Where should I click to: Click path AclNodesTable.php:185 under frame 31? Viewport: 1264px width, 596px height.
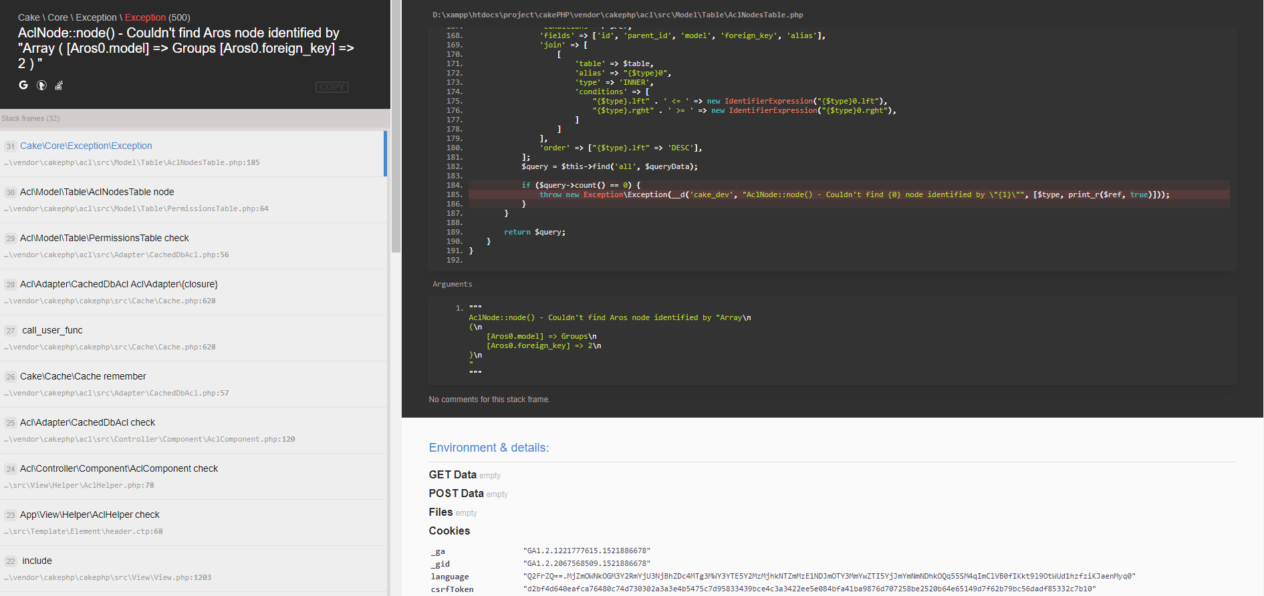coord(132,162)
